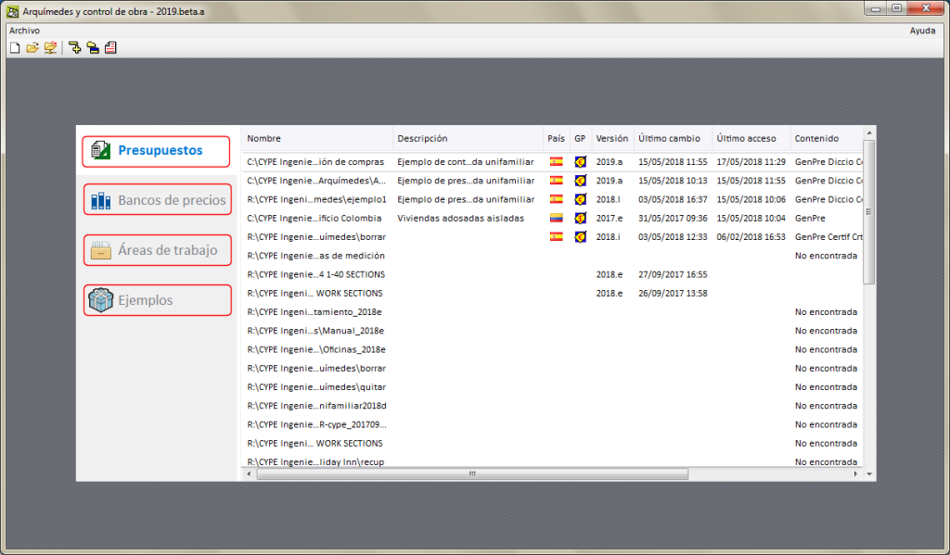The image size is (950, 555).
Task: Click the Colombia flag in the 'ificio Colombia' row
Action: point(557,218)
